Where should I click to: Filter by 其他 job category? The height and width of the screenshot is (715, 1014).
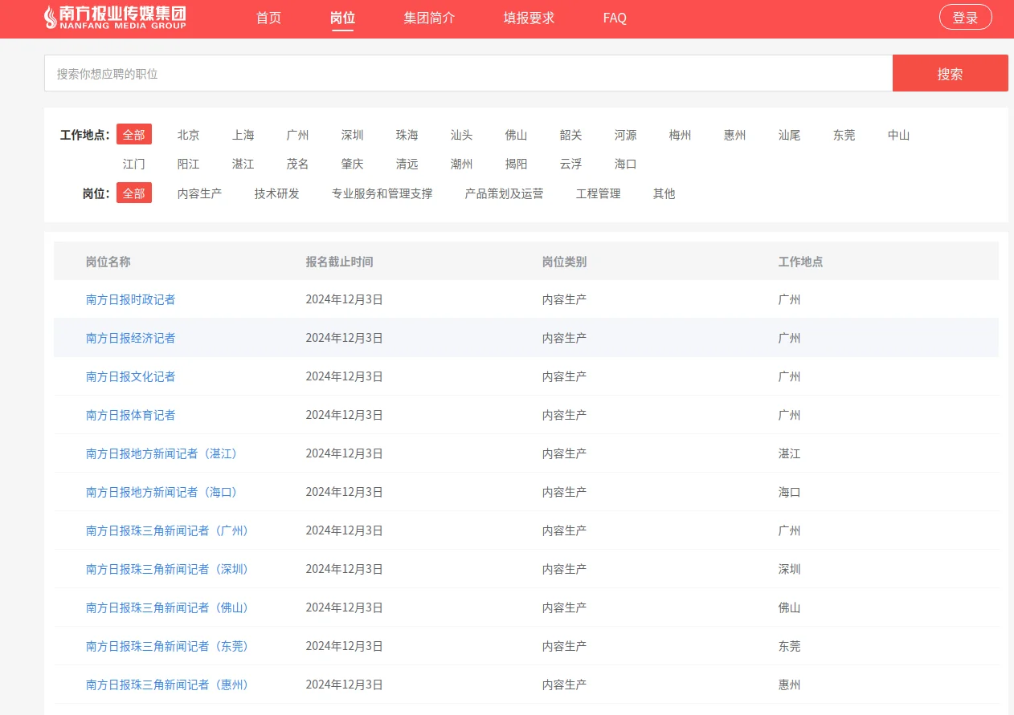pyautogui.click(x=664, y=193)
